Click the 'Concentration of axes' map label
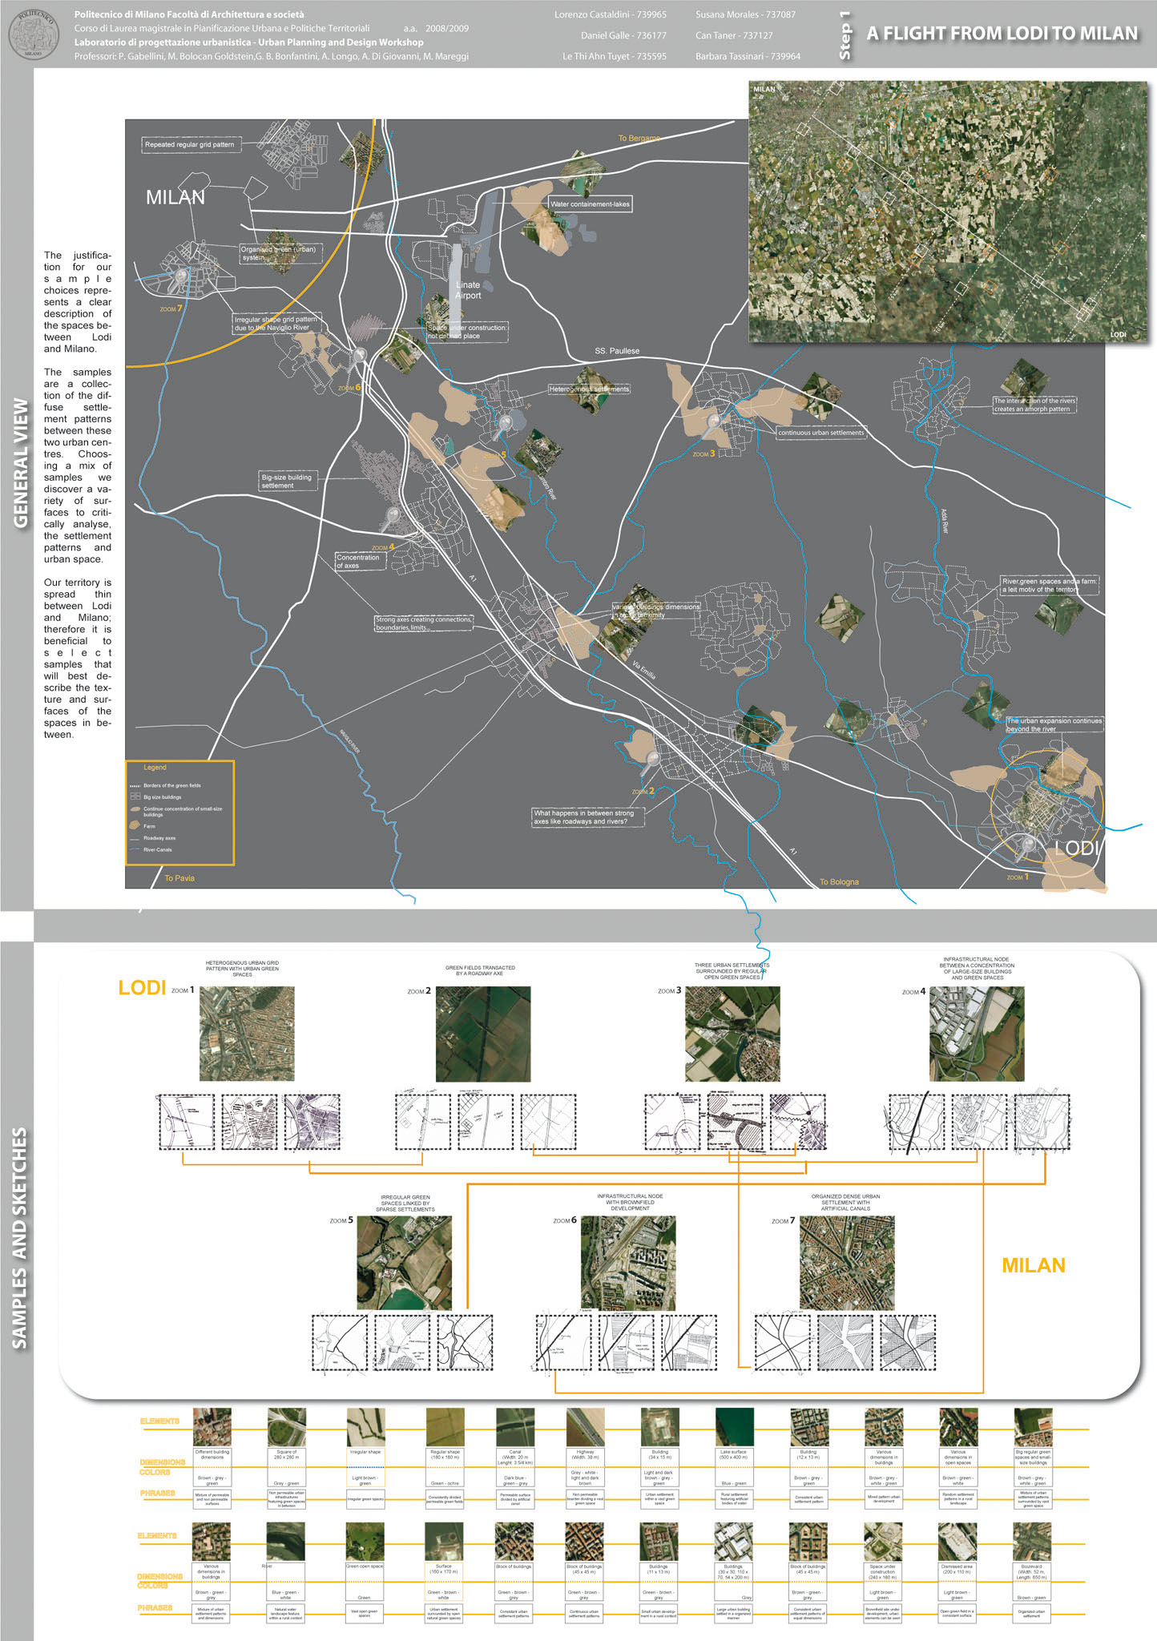The height and width of the screenshot is (1641, 1157). tap(360, 561)
